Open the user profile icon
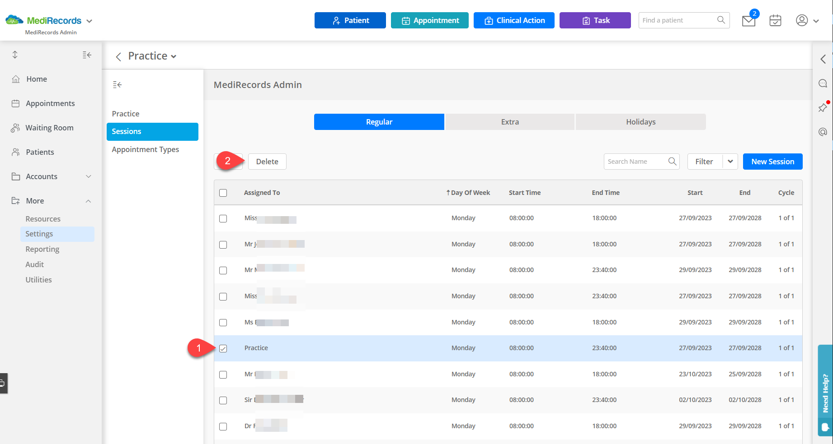833x444 pixels. (x=802, y=20)
